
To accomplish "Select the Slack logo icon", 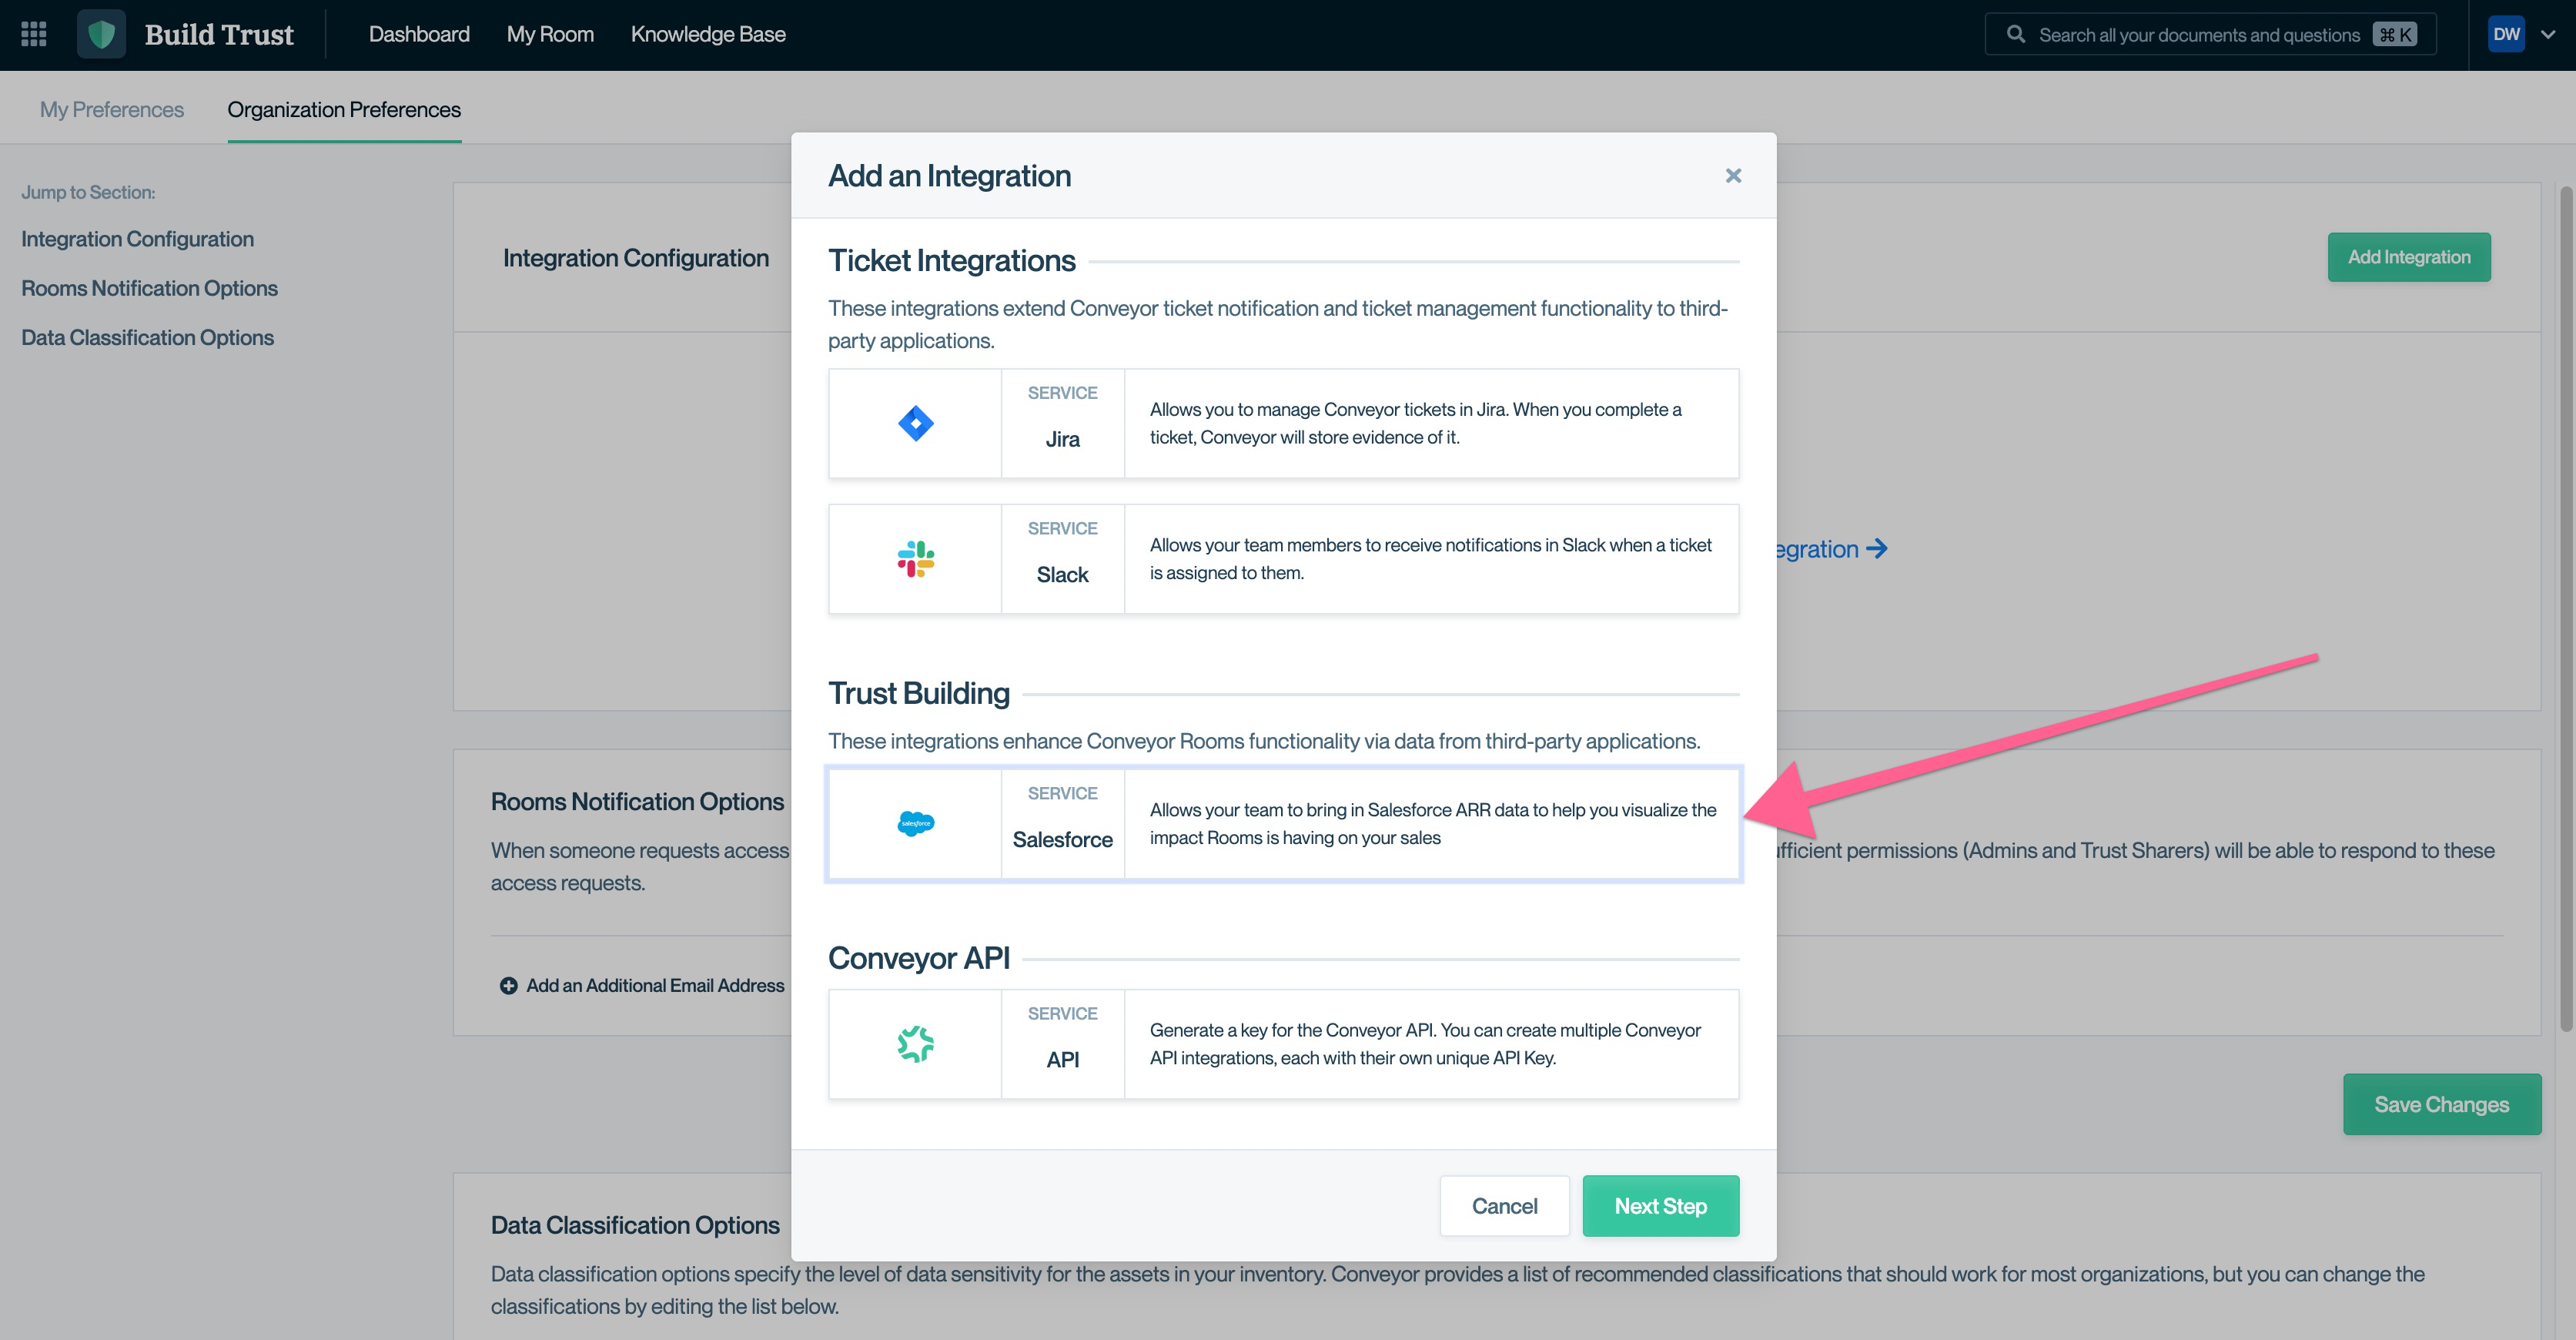I will [x=915, y=559].
